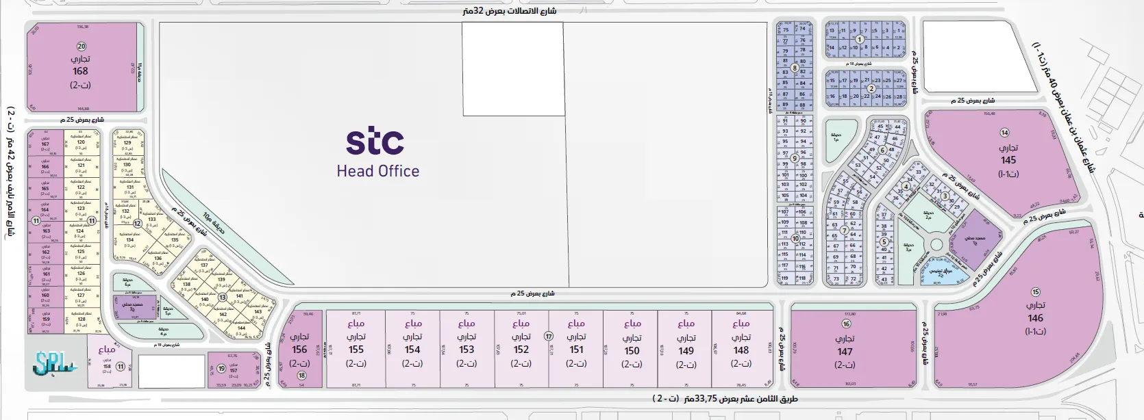Select block marker 4 near plot 34
The height and width of the screenshot is (420, 1144).
[x=906, y=186]
